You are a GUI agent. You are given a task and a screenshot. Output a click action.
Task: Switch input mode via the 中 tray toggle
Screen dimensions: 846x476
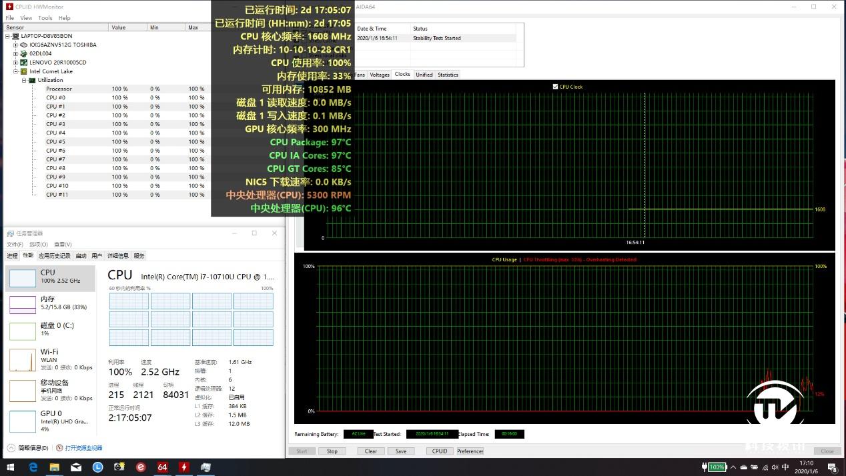tap(785, 467)
